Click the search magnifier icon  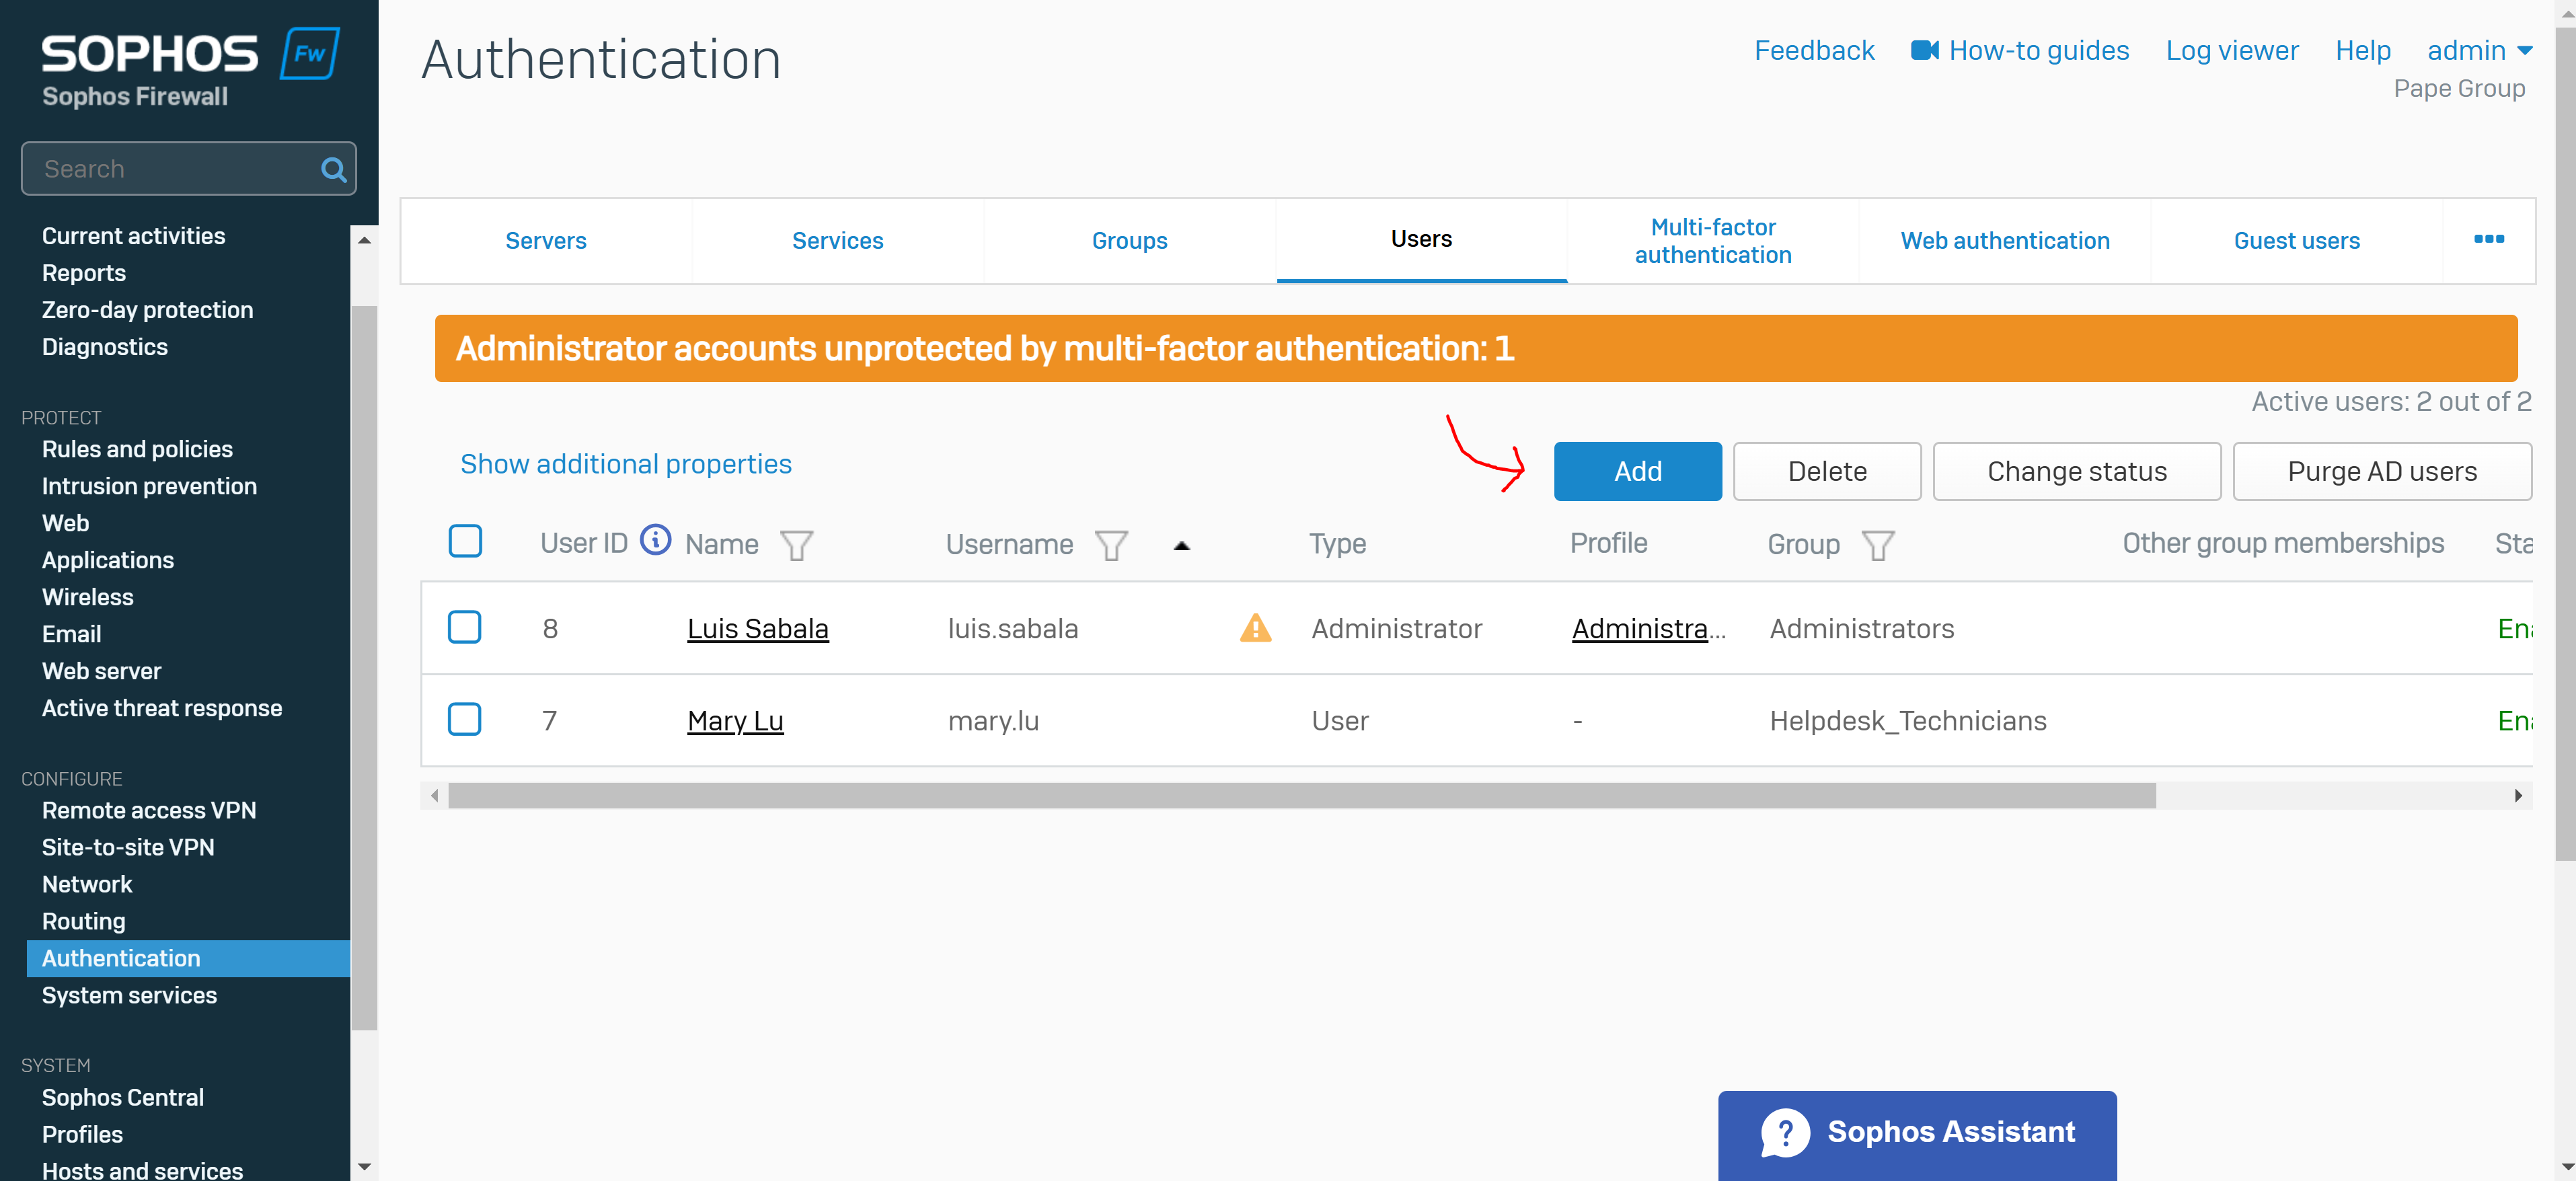pos(334,169)
